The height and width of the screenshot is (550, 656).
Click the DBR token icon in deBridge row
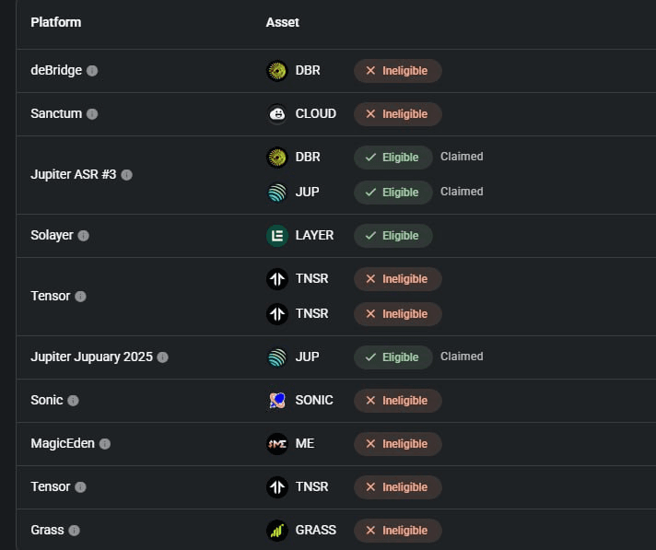pyautogui.click(x=277, y=71)
